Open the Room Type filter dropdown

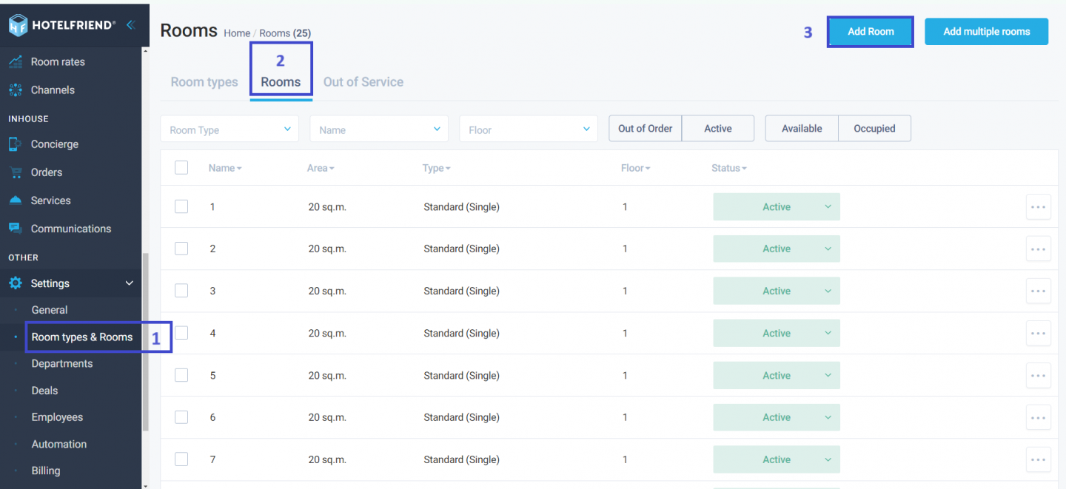point(229,129)
